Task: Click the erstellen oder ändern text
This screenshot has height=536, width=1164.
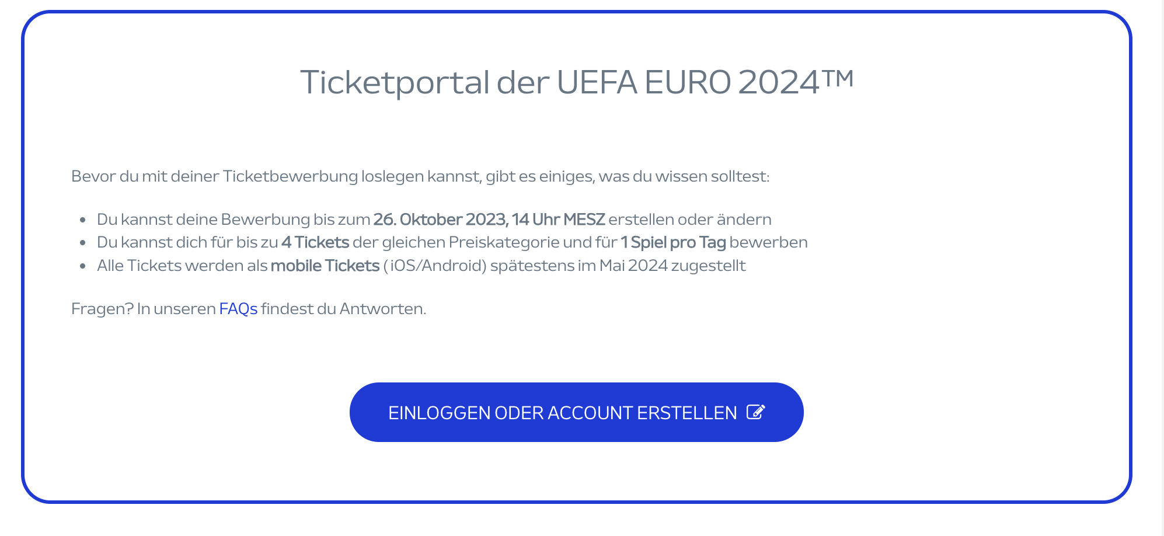Action: tap(690, 220)
